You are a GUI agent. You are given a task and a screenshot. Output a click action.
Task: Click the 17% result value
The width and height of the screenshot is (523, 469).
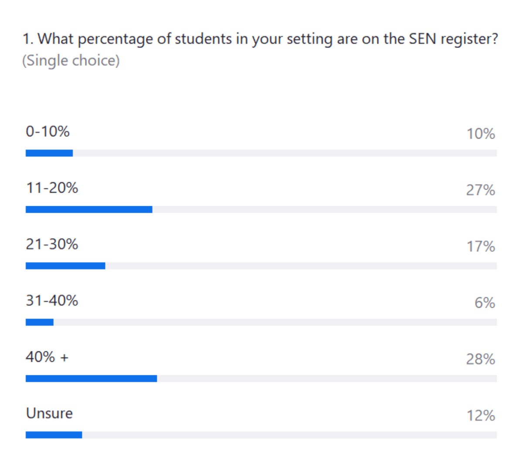click(x=481, y=247)
